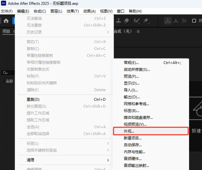Toggle the snapping checkbox in the toolbar
Viewport: 202px width, 170px height.
(x=194, y=21)
